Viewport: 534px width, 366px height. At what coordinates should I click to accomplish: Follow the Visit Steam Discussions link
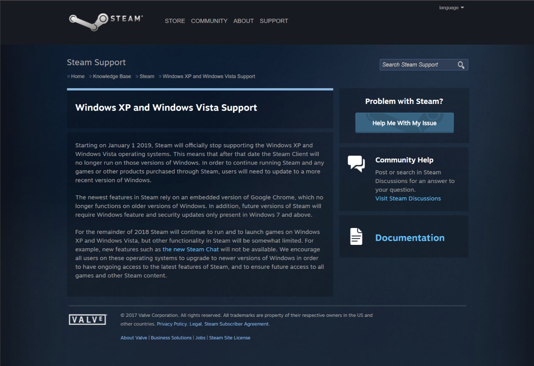408,198
